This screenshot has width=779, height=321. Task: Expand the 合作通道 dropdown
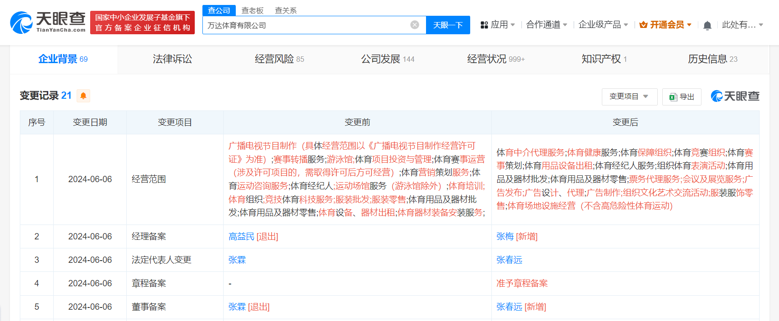coord(547,25)
